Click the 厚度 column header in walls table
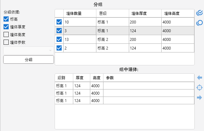 tap(81, 78)
